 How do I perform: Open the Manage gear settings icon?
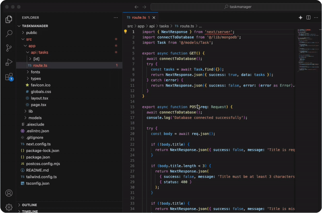coord(9,207)
